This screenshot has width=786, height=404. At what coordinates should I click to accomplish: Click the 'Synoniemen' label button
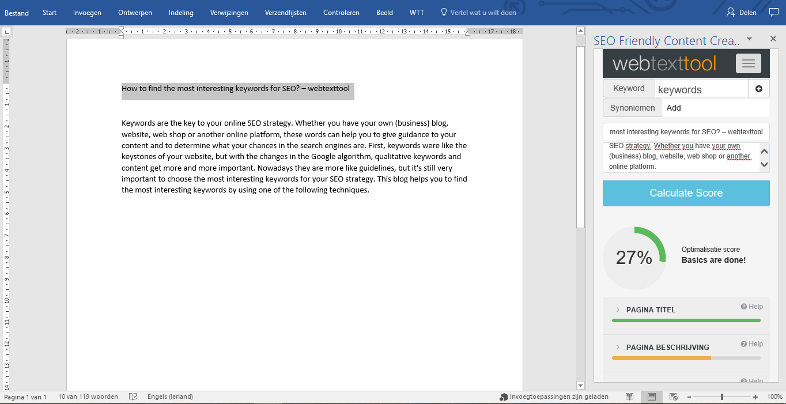tap(632, 108)
